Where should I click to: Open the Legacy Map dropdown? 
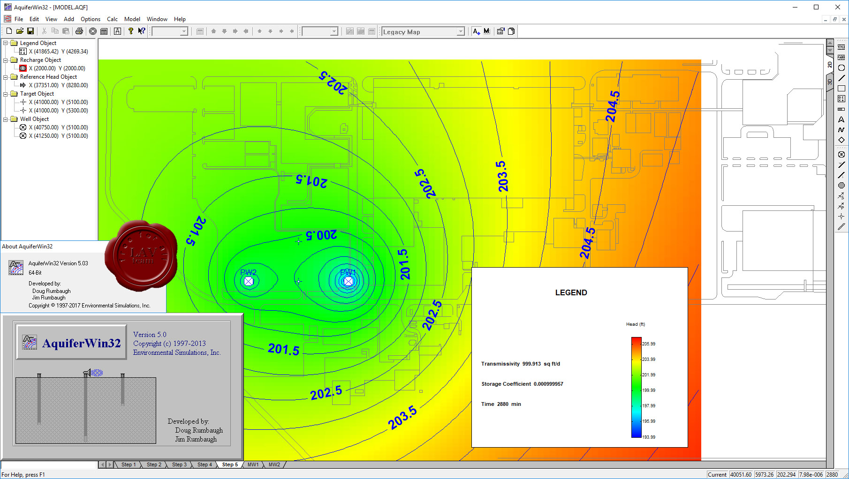point(461,31)
